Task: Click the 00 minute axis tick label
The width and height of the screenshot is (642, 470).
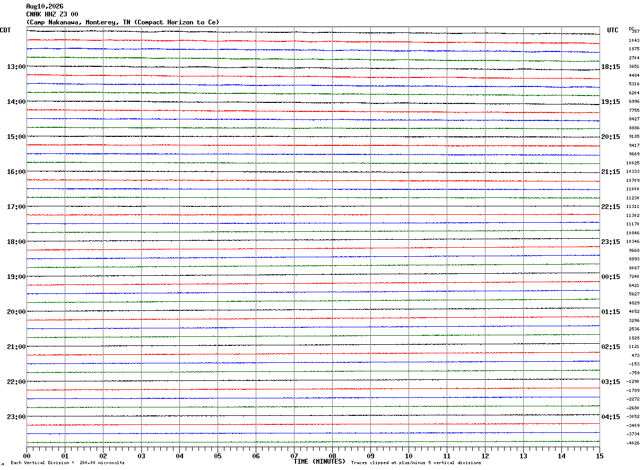Action: point(27,456)
